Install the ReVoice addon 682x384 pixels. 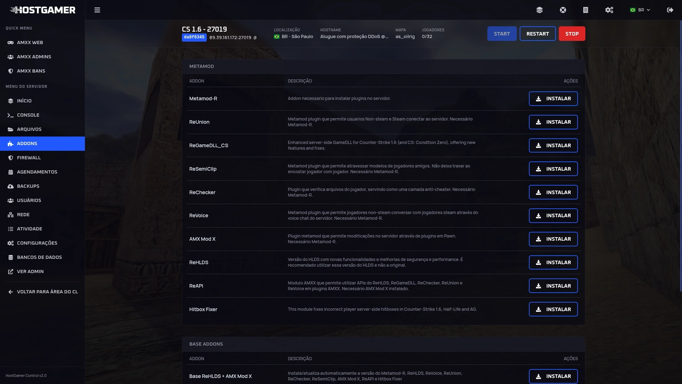553,215
